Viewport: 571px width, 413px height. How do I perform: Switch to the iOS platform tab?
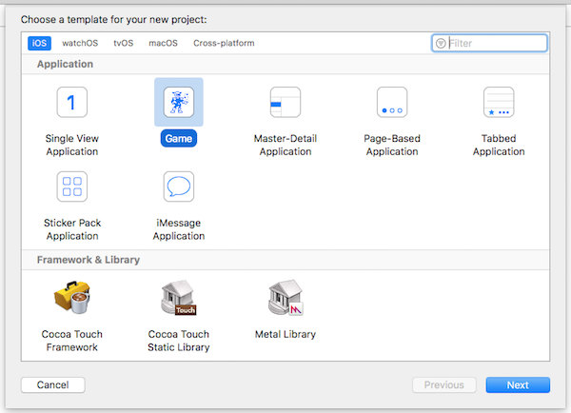[x=39, y=43]
